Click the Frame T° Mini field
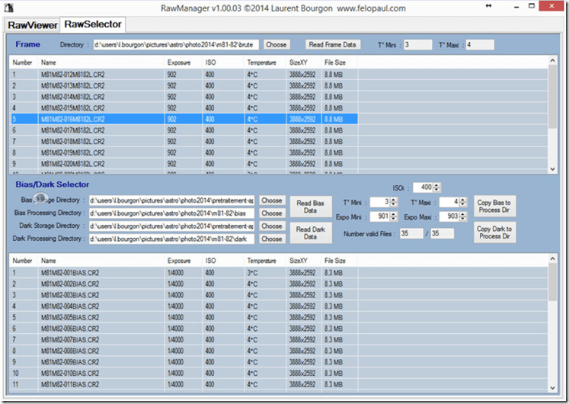Screen dimensions: 569x404 (417, 45)
